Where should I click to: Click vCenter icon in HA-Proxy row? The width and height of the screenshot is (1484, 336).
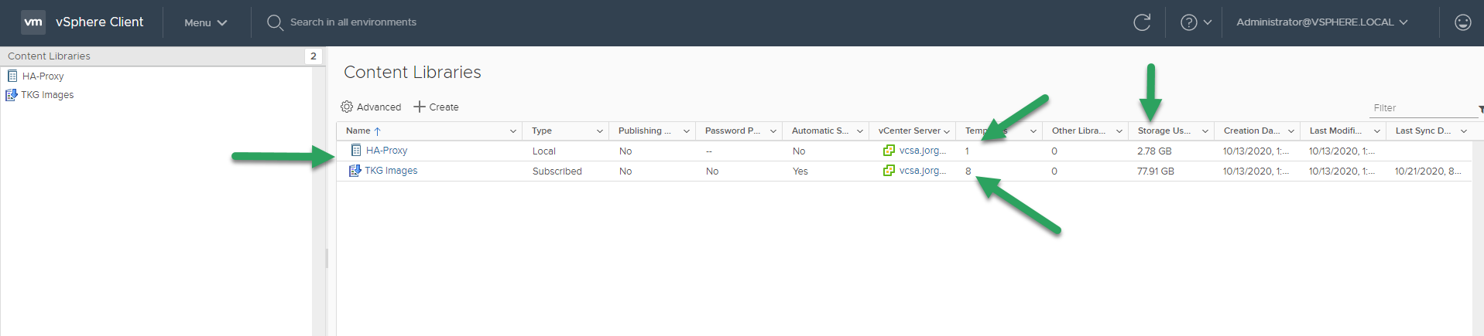point(889,151)
